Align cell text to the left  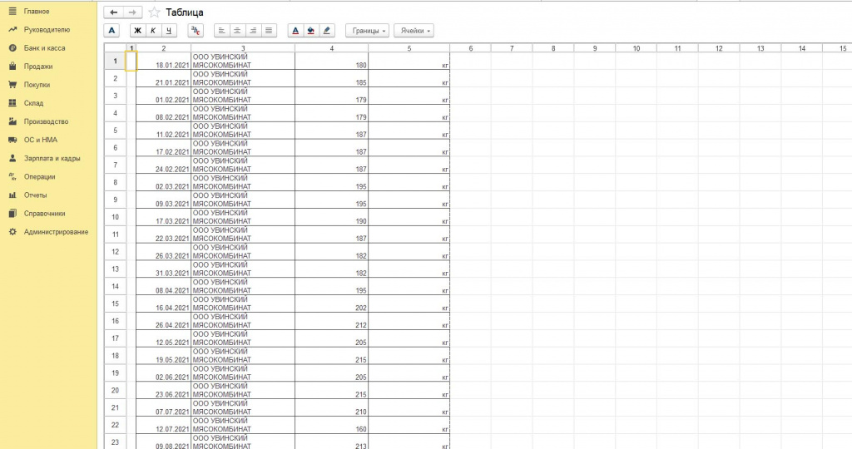[x=221, y=31]
